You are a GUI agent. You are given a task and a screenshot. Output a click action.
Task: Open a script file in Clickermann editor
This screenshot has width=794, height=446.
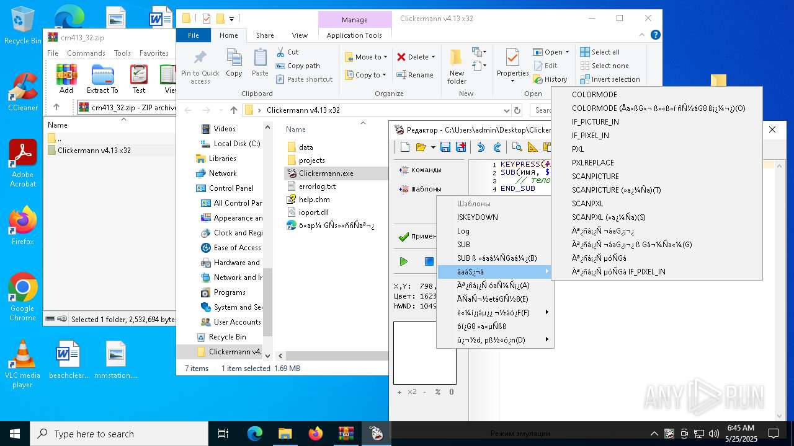click(421, 147)
